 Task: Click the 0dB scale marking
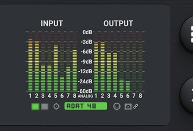87,32
